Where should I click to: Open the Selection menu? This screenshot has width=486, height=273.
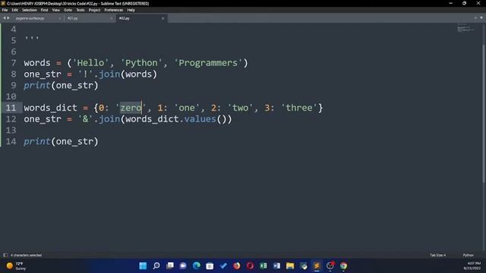tap(29, 10)
